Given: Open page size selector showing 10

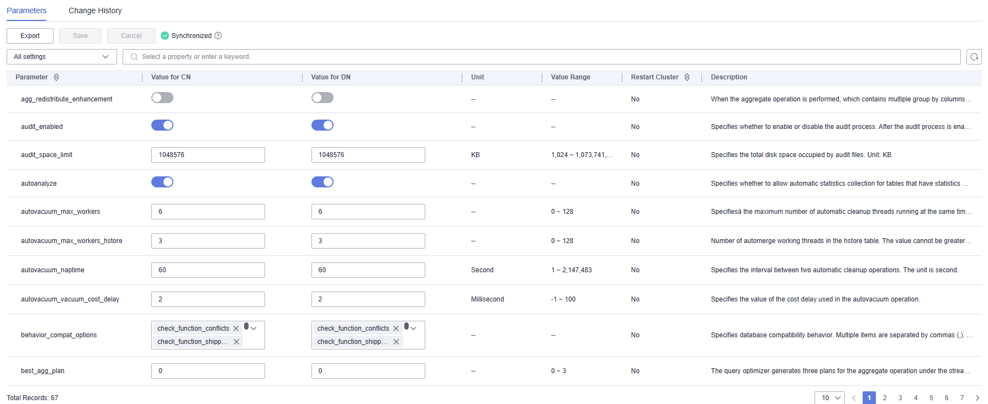Looking at the screenshot, I should pyautogui.click(x=830, y=398).
